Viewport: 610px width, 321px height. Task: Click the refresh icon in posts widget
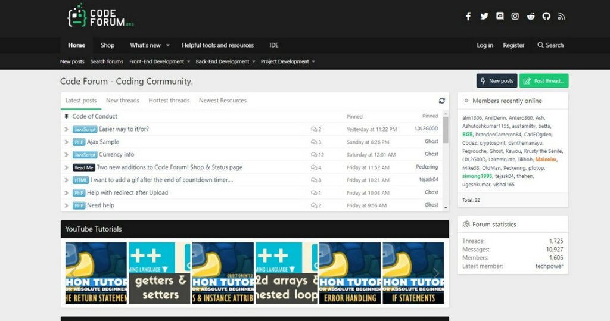point(441,101)
